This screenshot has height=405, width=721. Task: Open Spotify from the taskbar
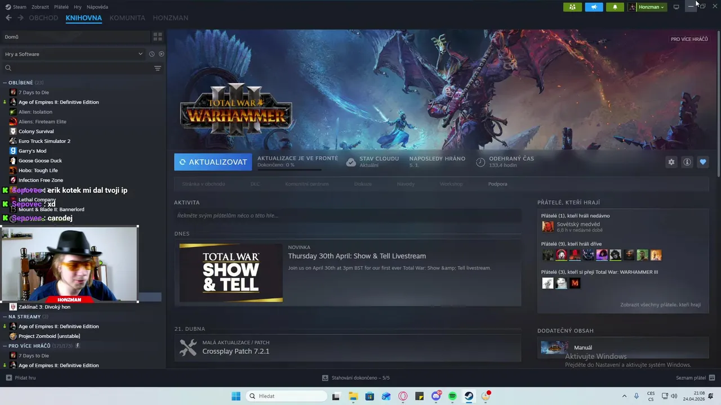coord(452,396)
